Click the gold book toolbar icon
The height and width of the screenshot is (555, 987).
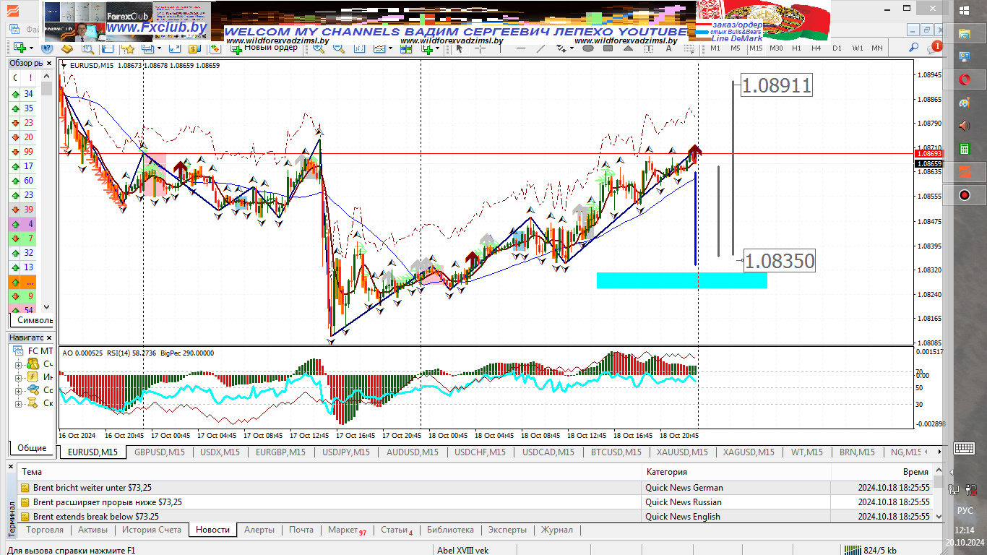(x=67, y=48)
